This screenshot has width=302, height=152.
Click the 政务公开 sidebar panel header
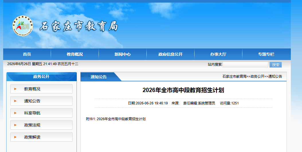click(42, 77)
